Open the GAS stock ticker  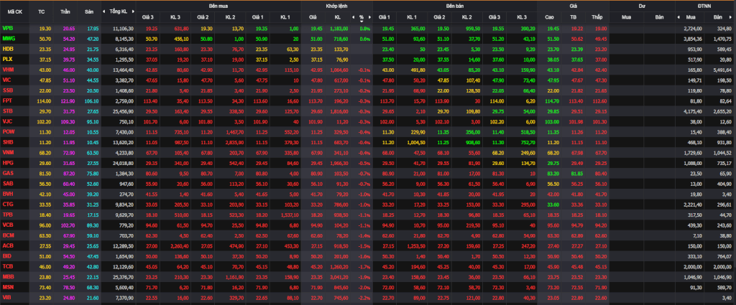(7, 173)
